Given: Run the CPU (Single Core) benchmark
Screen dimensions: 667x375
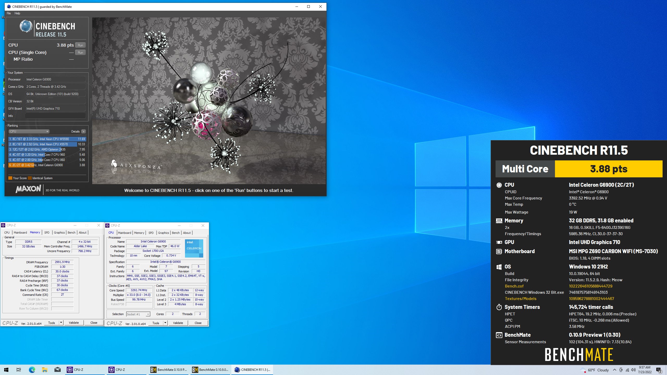Looking at the screenshot, I should pyautogui.click(x=80, y=52).
